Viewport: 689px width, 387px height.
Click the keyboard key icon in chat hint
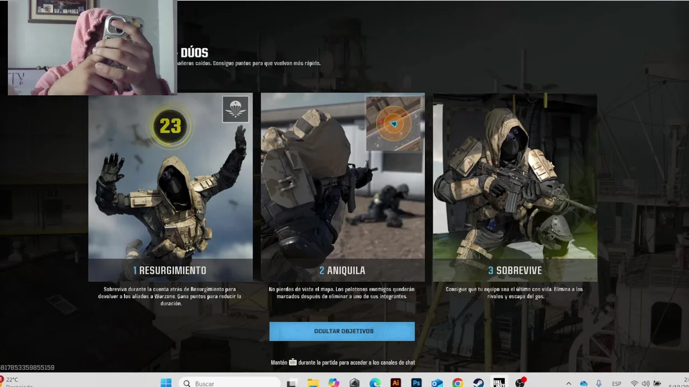click(x=293, y=362)
